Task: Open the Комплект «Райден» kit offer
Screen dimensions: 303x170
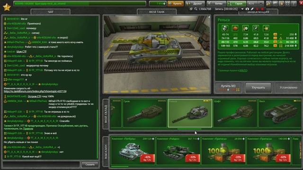Action: tap(178, 151)
